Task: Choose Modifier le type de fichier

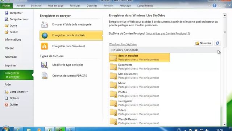Action: 71,65
